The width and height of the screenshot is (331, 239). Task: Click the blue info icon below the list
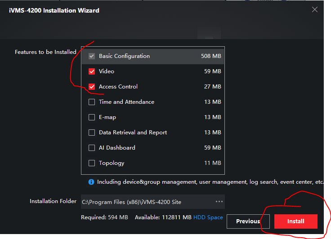click(x=91, y=182)
